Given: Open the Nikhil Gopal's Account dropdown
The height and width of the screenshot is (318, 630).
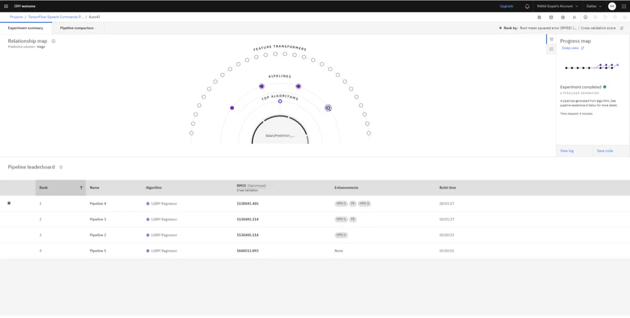Looking at the screenshot, I should point(558,6).
